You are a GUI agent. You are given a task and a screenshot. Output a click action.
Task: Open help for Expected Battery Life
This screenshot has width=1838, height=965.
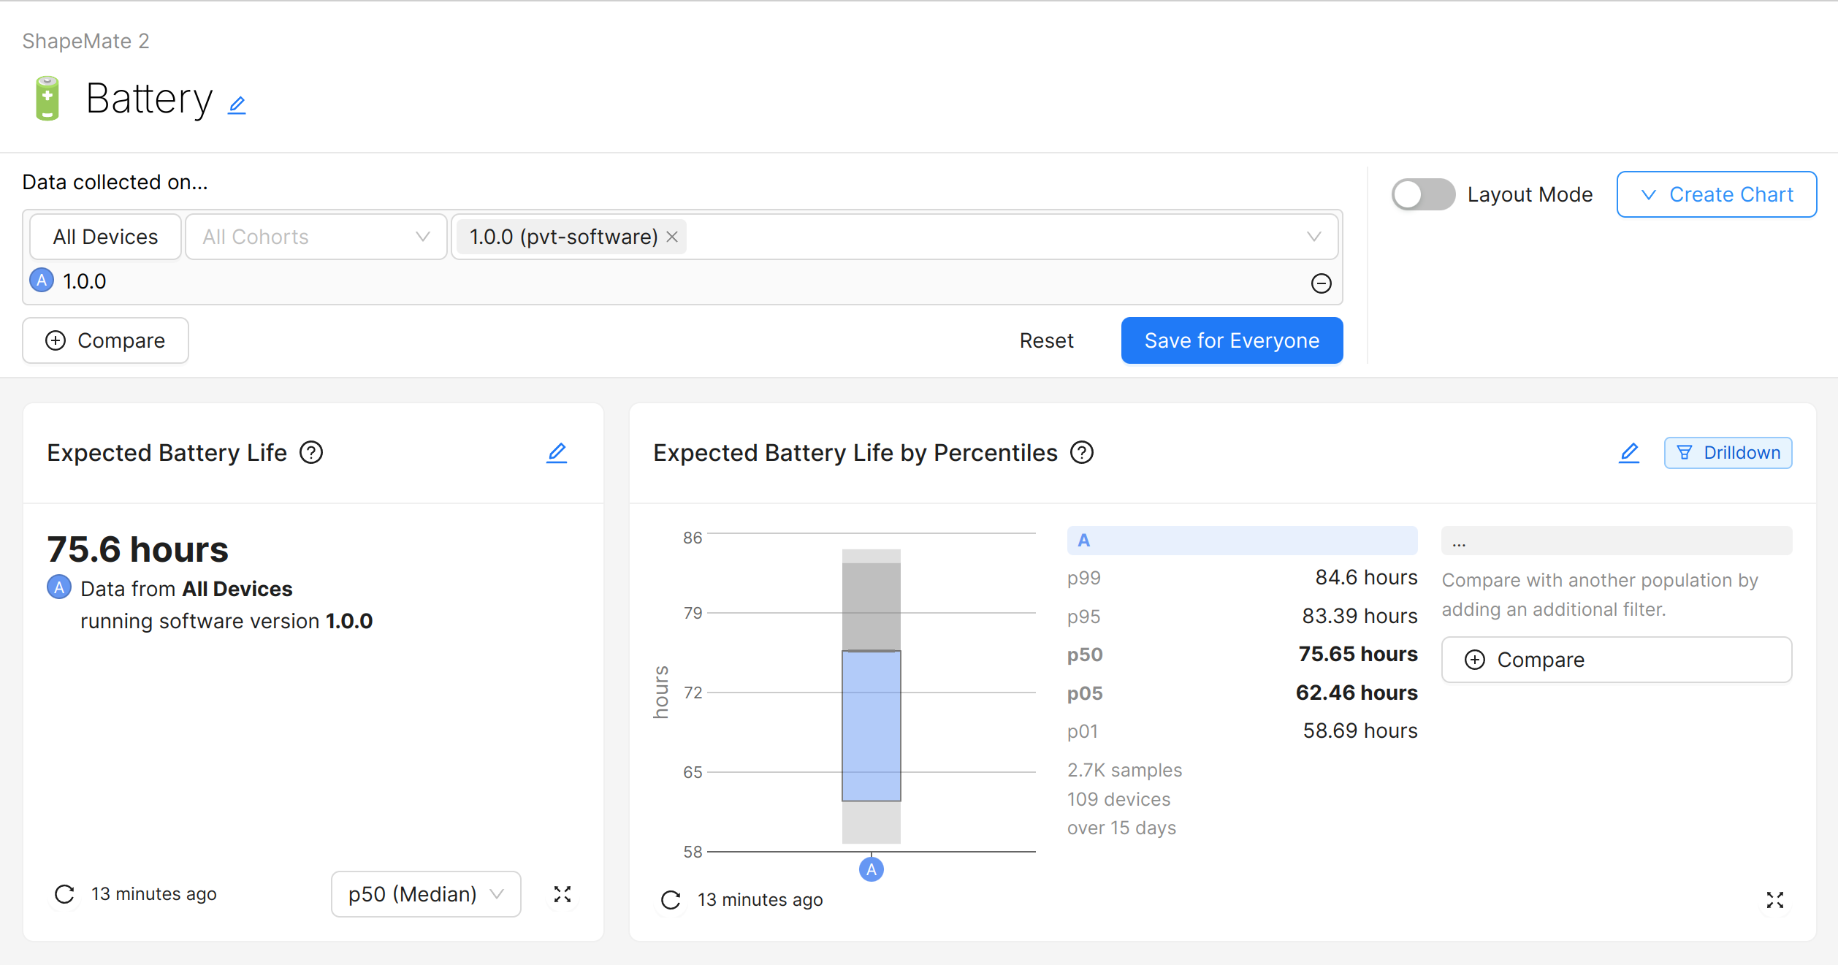pyautogui.click(x=310, y=452)
